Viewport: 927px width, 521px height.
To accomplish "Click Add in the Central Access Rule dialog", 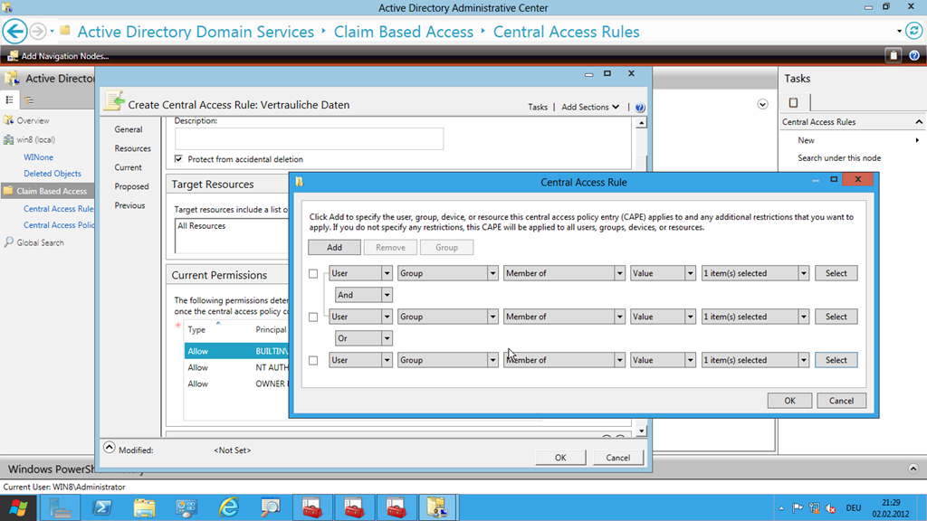I will coord(334,248).
